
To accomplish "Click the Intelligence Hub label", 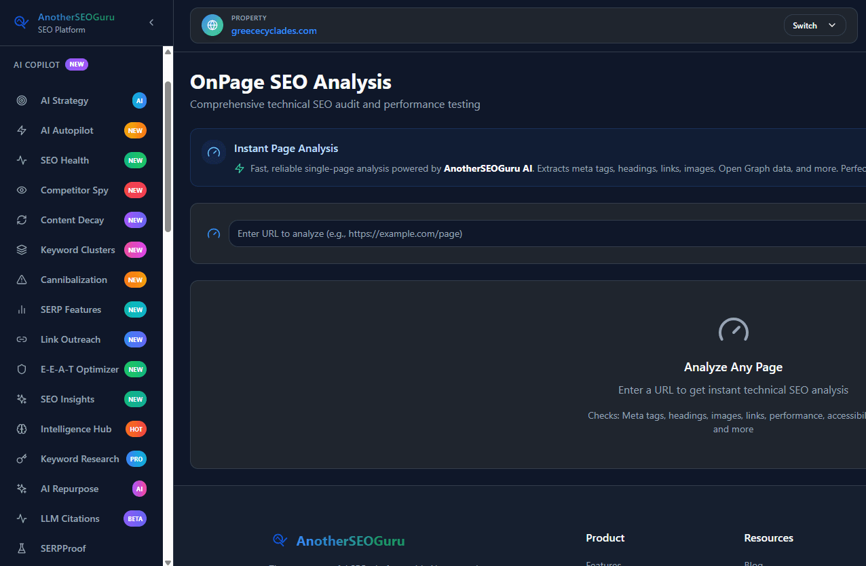I will click(76, 429).
